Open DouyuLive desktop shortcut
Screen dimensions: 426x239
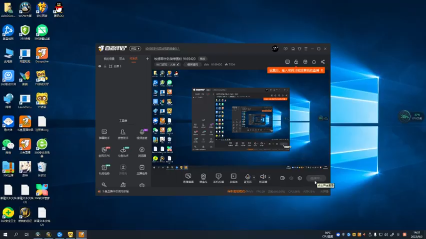pyautogui.click(x=42, y=55)
